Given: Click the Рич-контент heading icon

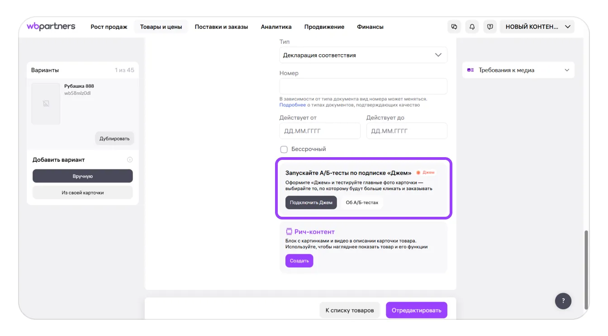Looking at the screenshot, I should 289,232.
